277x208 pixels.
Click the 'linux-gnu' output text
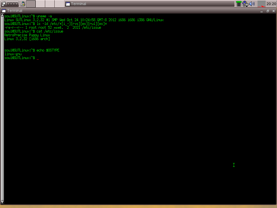pos(13,54)
